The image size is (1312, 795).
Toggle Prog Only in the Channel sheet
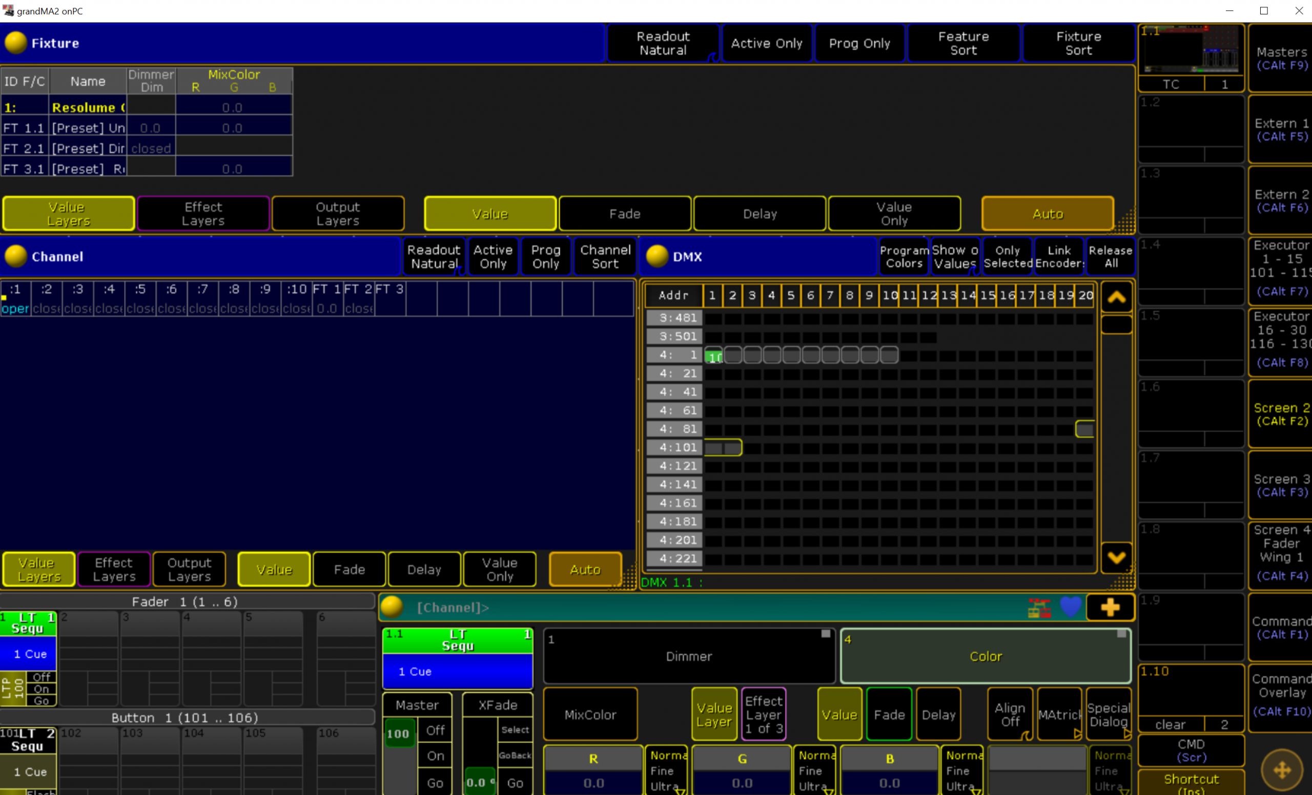click(x=546, y=256)
